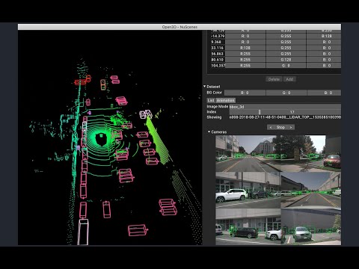359x269 pixels.
Task: Click the Delete colormap entry button
Action: [274, 79]
